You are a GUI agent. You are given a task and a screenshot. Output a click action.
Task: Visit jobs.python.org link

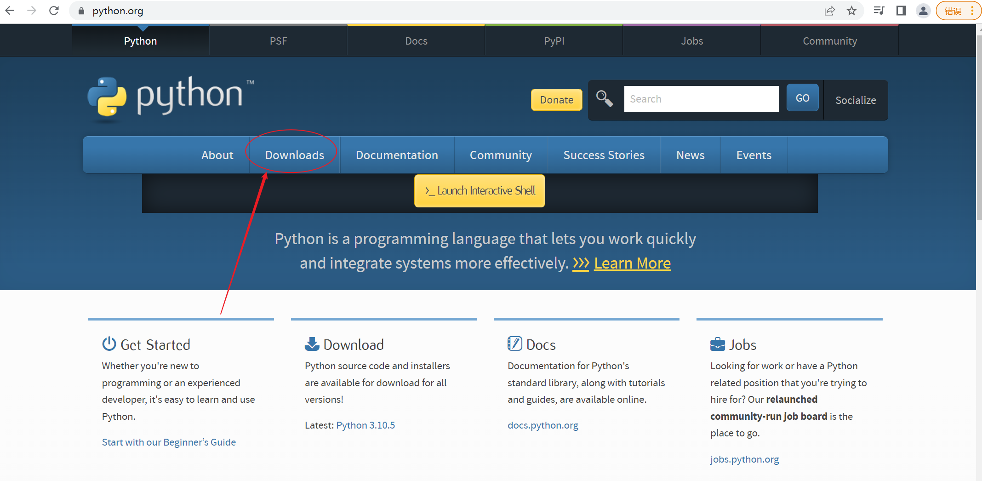click(744, 459)
